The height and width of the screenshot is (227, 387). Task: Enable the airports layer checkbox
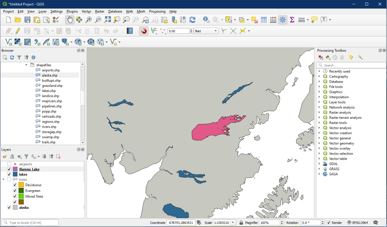click(9, 164)
